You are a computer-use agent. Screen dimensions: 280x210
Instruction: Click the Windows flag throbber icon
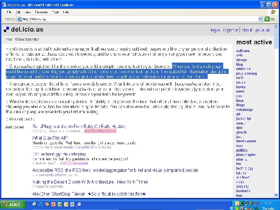(273, 12)
